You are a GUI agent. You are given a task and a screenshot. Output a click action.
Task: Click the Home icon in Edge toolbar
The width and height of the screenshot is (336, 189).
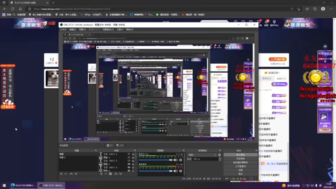click(20, 9)
